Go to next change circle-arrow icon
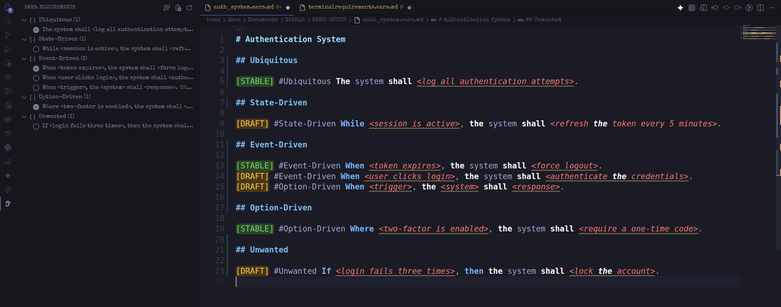 click(738, 8)
